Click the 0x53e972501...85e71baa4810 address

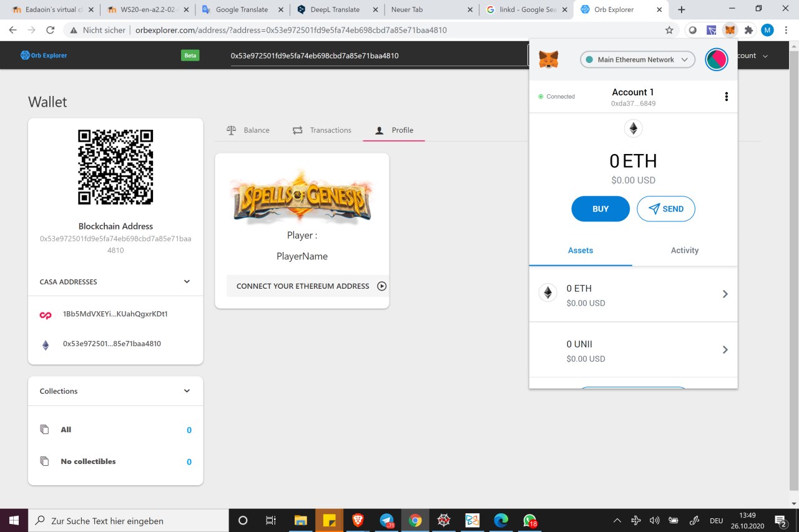click(x=112, y=344)
